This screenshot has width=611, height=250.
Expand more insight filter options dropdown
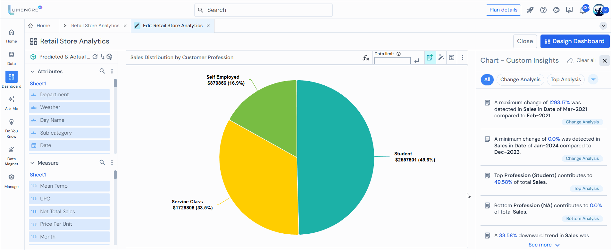593,80
